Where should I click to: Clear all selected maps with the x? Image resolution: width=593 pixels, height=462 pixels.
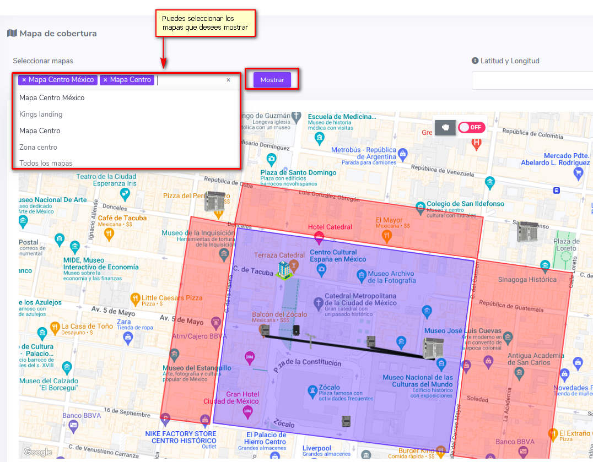coord(228,80)
